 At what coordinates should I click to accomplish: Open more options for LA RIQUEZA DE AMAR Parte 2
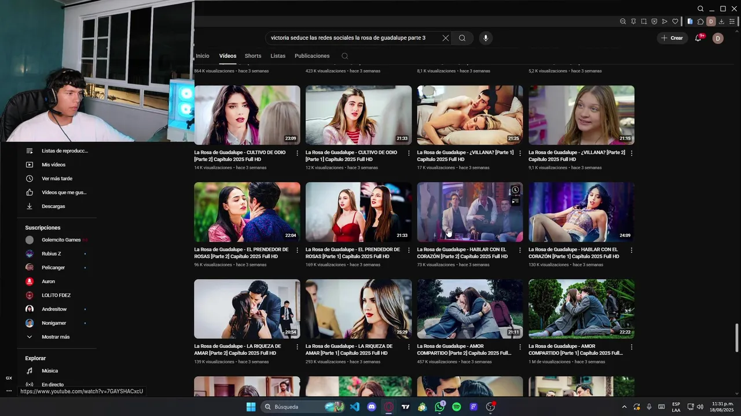click(x=298, y=347)
